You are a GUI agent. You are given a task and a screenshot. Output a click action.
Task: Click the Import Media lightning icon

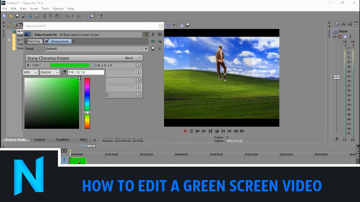click(x=9, y=25)
